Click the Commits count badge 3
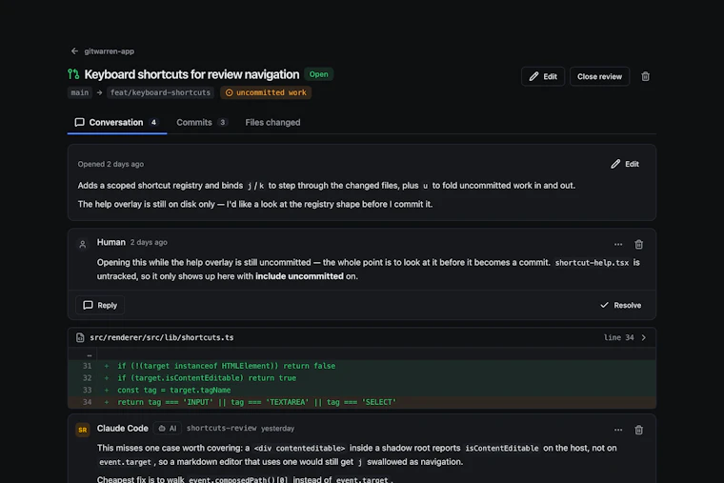The height and width of the screenshot is (483, 724). click(x=223, y=122)
